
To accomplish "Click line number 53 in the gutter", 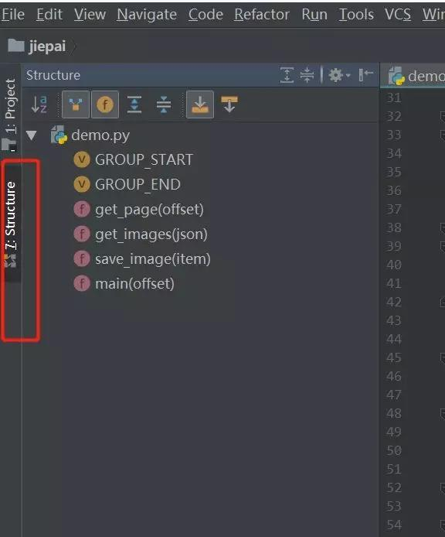I will (393, 507).
